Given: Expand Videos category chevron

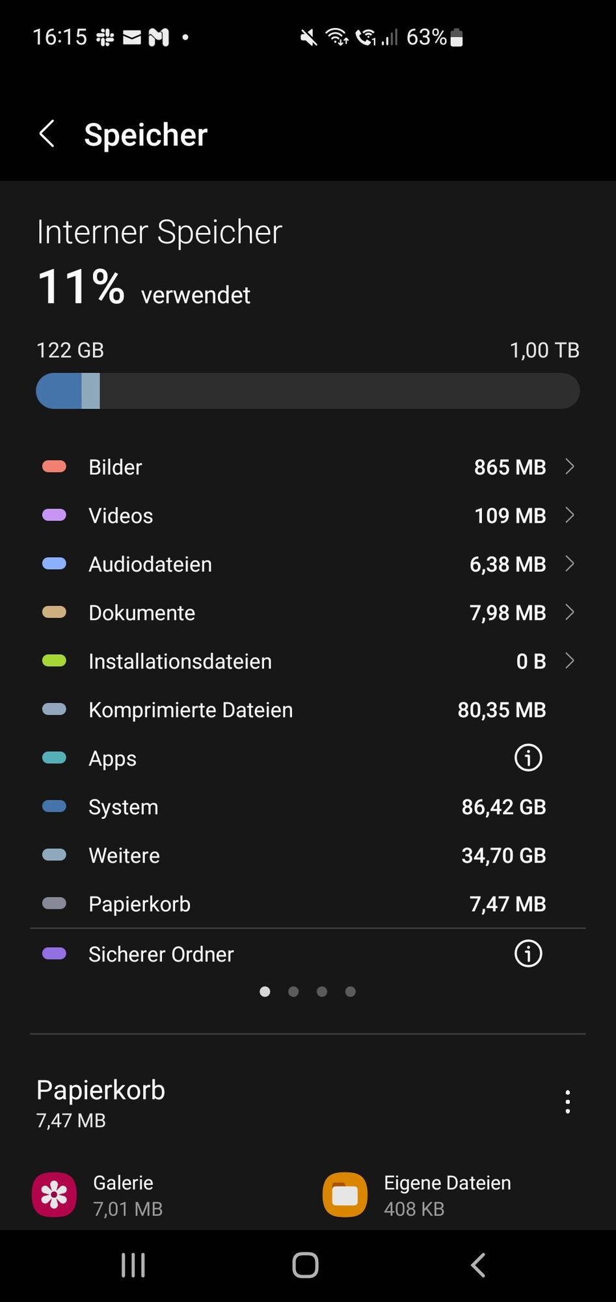Looking at the screenshot, I should point(570,515).
